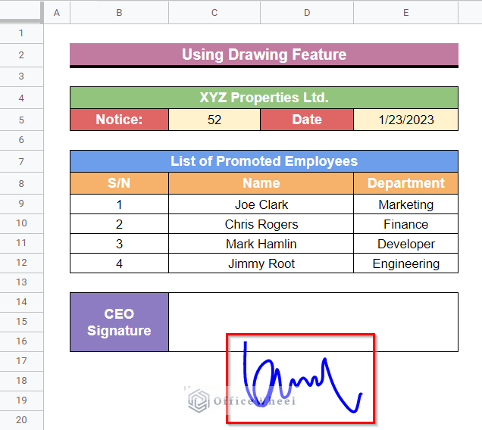Image resolution: width=482 pixels, height=430 pixels.
Task: Select the 'Department' column heading cell
Action: point(405,183)
